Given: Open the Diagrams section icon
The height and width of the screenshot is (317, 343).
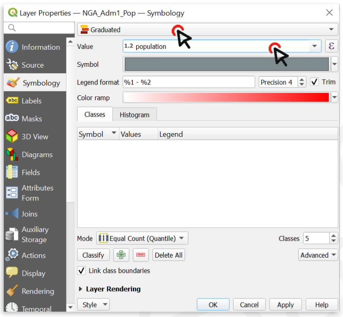Looking at the screenshot, I should pyautogui.click(x=12, y=155).
